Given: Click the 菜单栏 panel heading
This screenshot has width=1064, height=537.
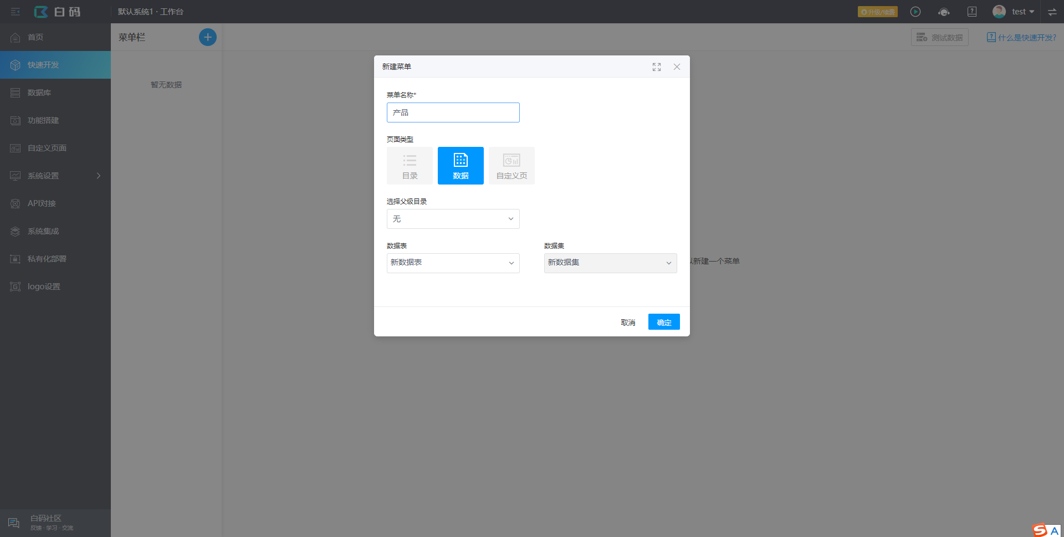Looking at the screenshot, I should pos(132,37).
